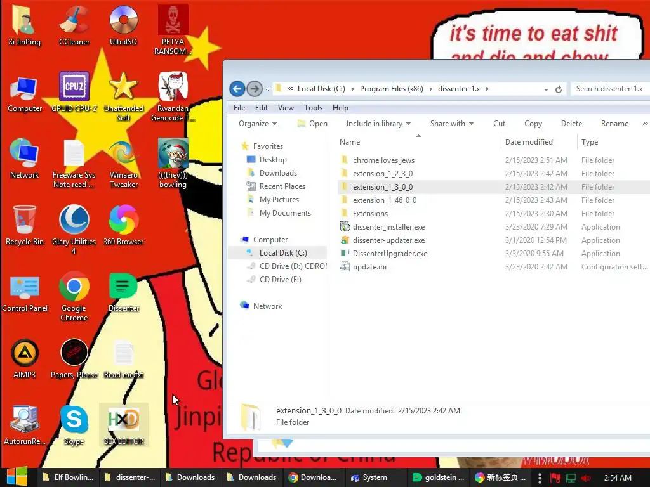Viewport: 650px width, 487px height.
Task: Select the Google Chrome desktop icon
Action: 74,296
